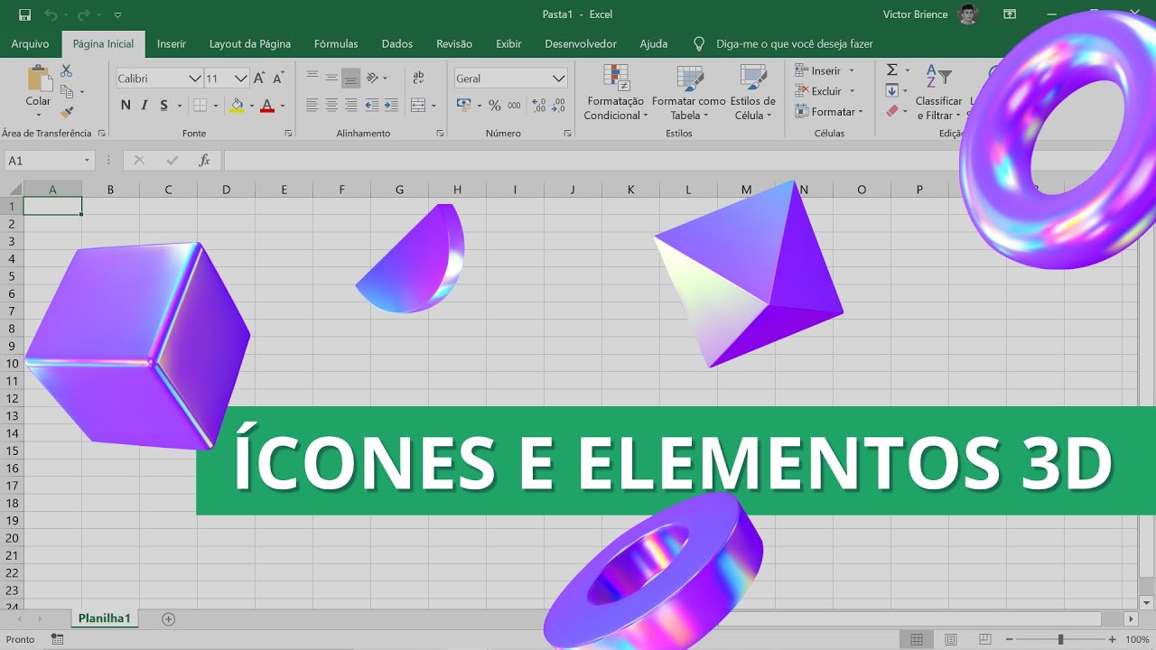Click the AutoSum sigma icon
Image resolution: width=1156 pixels, height=650 pixels.
point(892,70)
